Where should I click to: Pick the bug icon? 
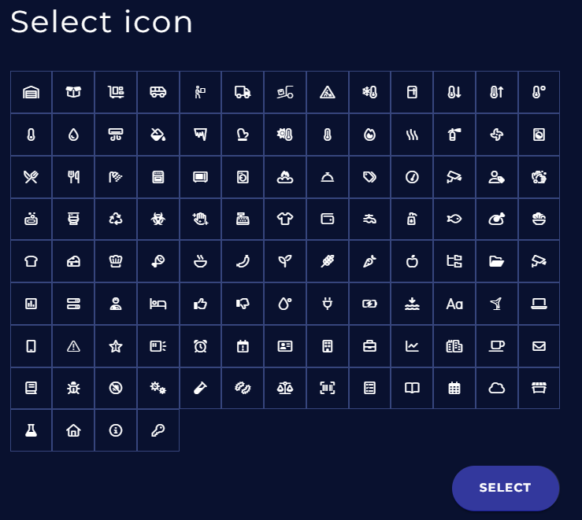click(x=73, y=388)
